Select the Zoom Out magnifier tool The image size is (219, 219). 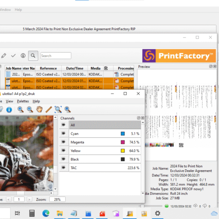point(30,109)
